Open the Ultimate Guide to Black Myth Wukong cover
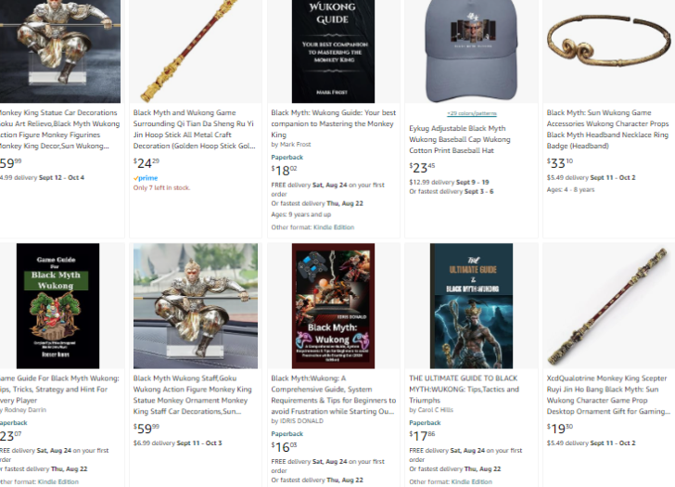Viewport: 675px width, 487px height. tap(471, 306)
